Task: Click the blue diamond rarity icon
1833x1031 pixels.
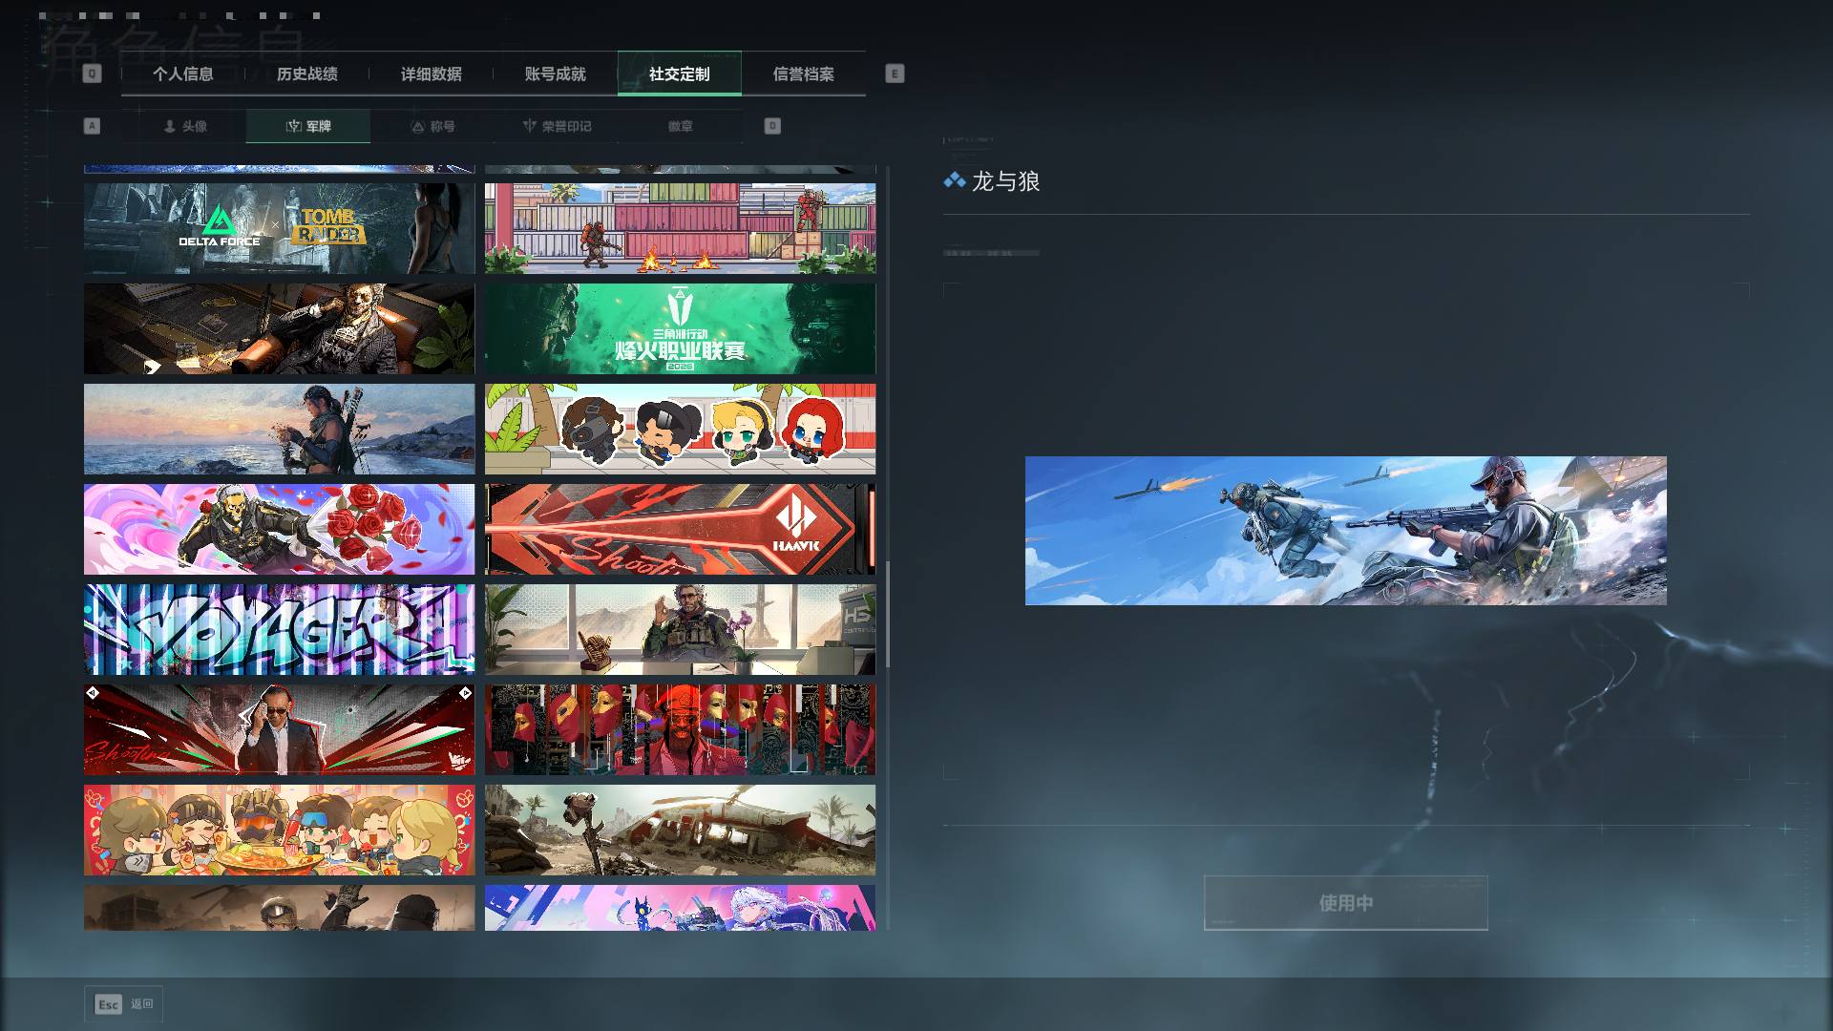Action: 954,180
